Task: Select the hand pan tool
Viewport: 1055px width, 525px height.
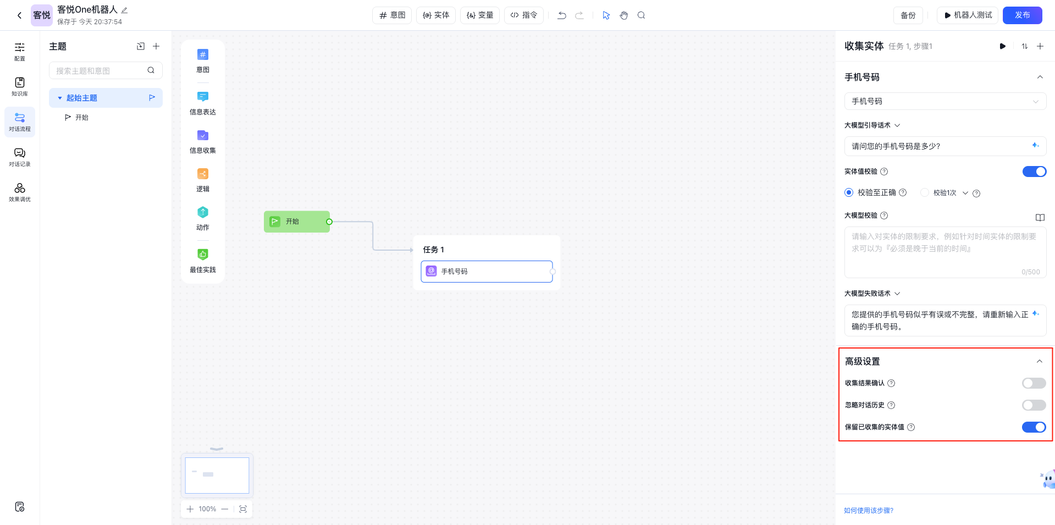Action: point(623,15)
